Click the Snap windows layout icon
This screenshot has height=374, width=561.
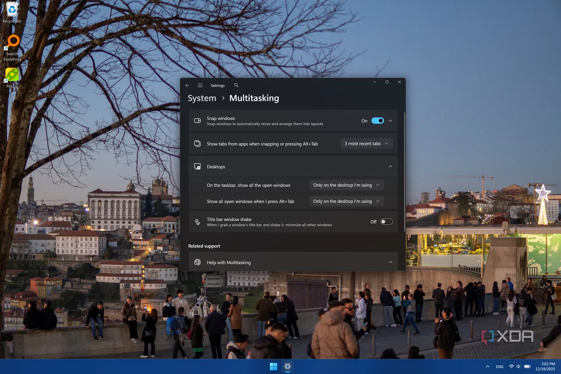pyautogui.click(x=198, y=121)
